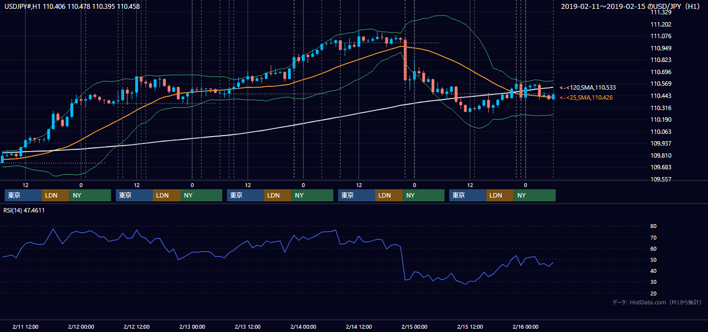Click the RSI scale value 60
The height and width of the screenshot is (332, 708).
[x=654, y=248]
